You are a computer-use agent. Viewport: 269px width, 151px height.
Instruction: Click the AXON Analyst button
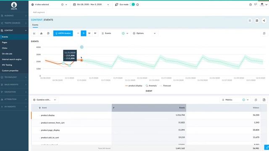tap(63, 34)
